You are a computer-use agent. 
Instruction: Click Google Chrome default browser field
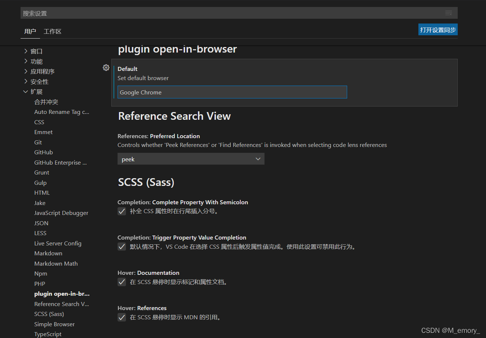click(x=232, y=92)
